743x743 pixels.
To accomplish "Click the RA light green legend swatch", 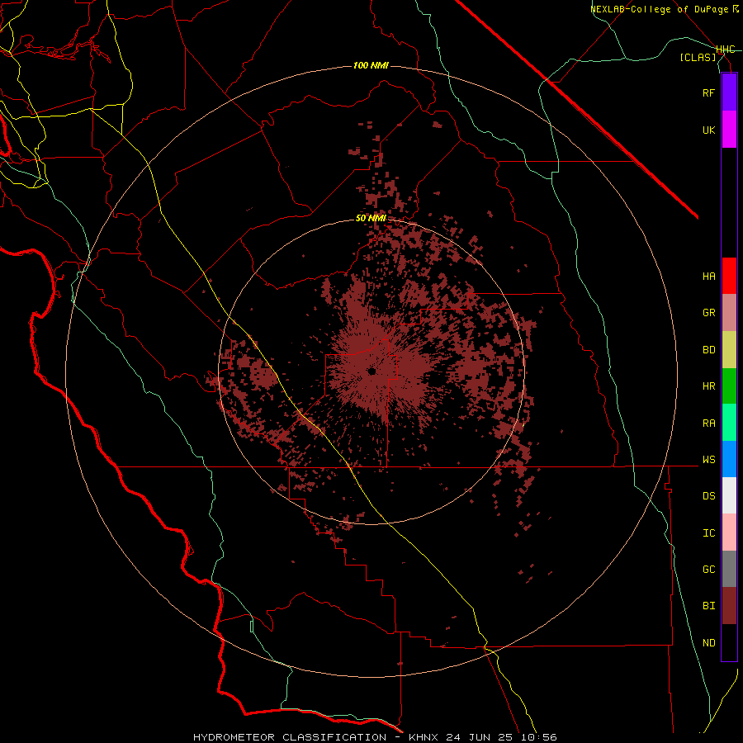I will 729,423.
